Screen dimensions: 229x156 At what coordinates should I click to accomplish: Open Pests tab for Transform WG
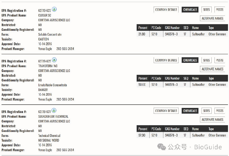click(220, 60)
